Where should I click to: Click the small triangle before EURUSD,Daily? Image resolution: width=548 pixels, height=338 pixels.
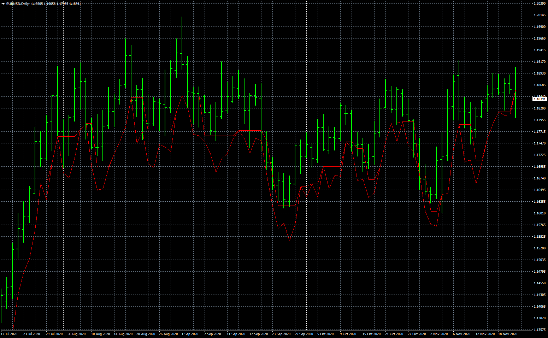pyautogui.click(x=3, y=4)
